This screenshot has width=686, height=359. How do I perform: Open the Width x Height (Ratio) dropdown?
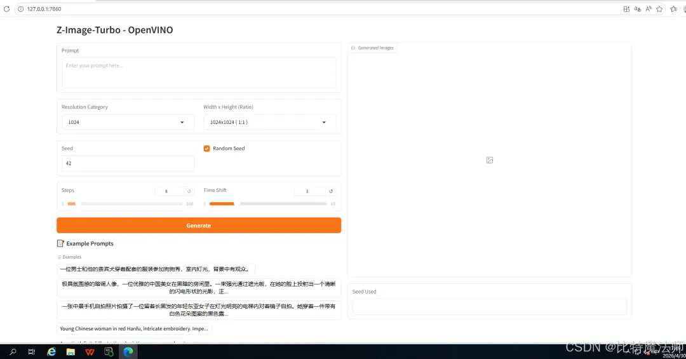[269, 122]
